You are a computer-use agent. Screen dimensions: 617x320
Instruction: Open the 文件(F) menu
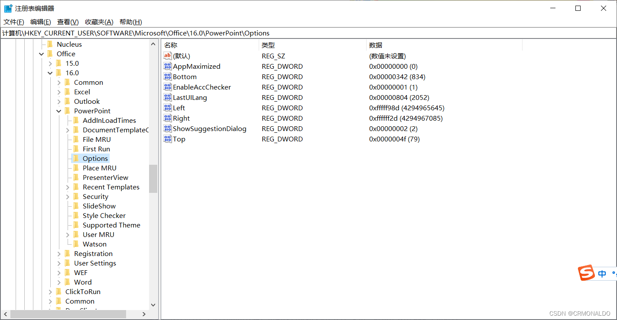click(x=14, y=22)
